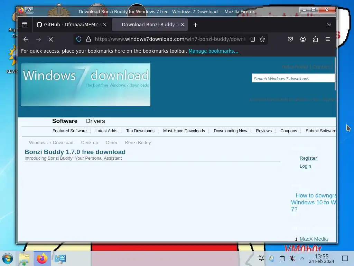Click the Windows 7 download logo banner
This screenshot has width=354, height=266.
pos(86,85)
